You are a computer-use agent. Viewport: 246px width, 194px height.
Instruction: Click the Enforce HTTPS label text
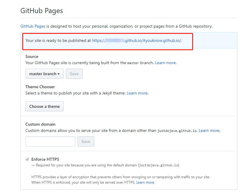click(x=45, y=159)
